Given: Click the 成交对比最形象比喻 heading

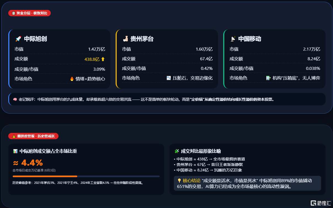Looking at the screenshot, I should 201,151.
